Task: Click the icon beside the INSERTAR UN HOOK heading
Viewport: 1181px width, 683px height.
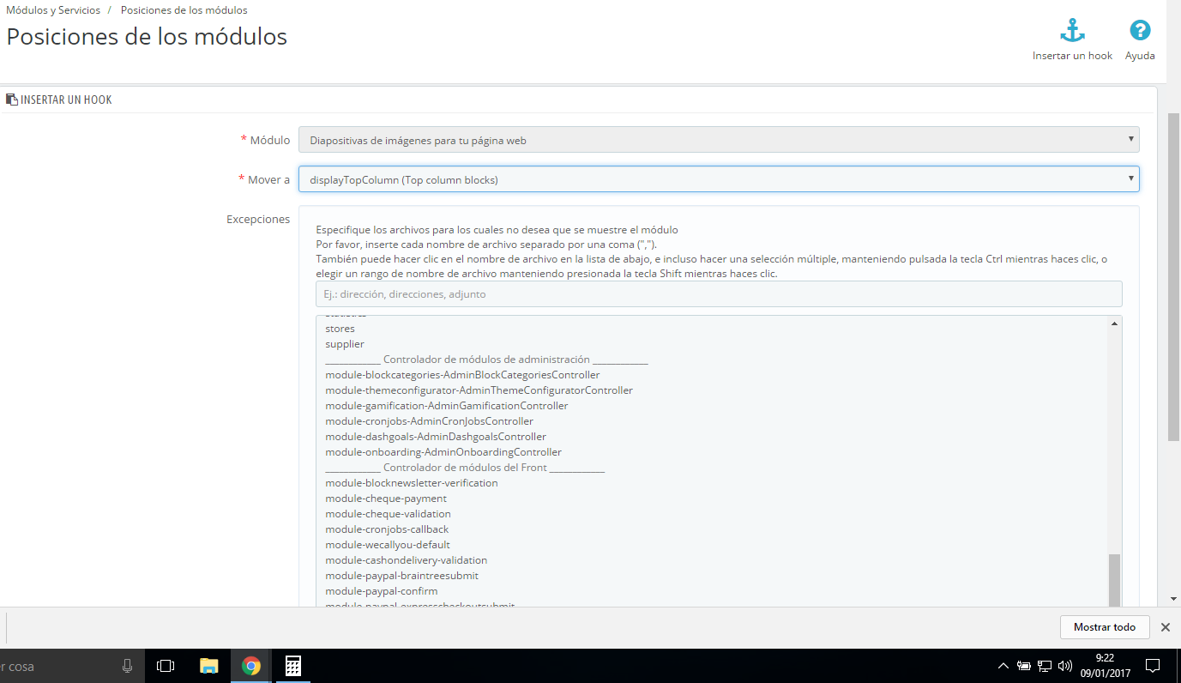Action: point(12,100)
